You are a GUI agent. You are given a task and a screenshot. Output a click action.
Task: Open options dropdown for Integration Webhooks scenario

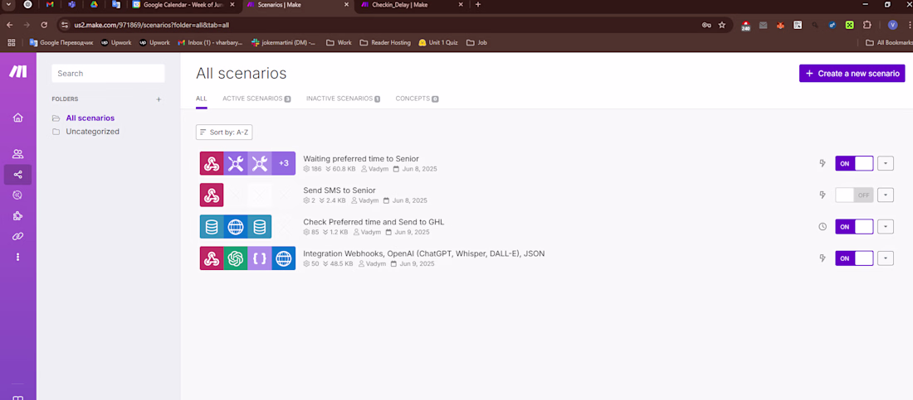885,258
